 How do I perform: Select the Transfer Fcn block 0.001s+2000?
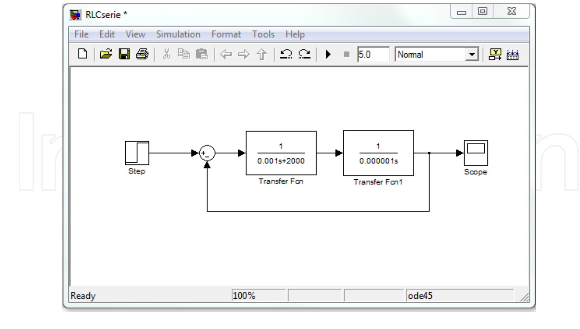[281, 153]
